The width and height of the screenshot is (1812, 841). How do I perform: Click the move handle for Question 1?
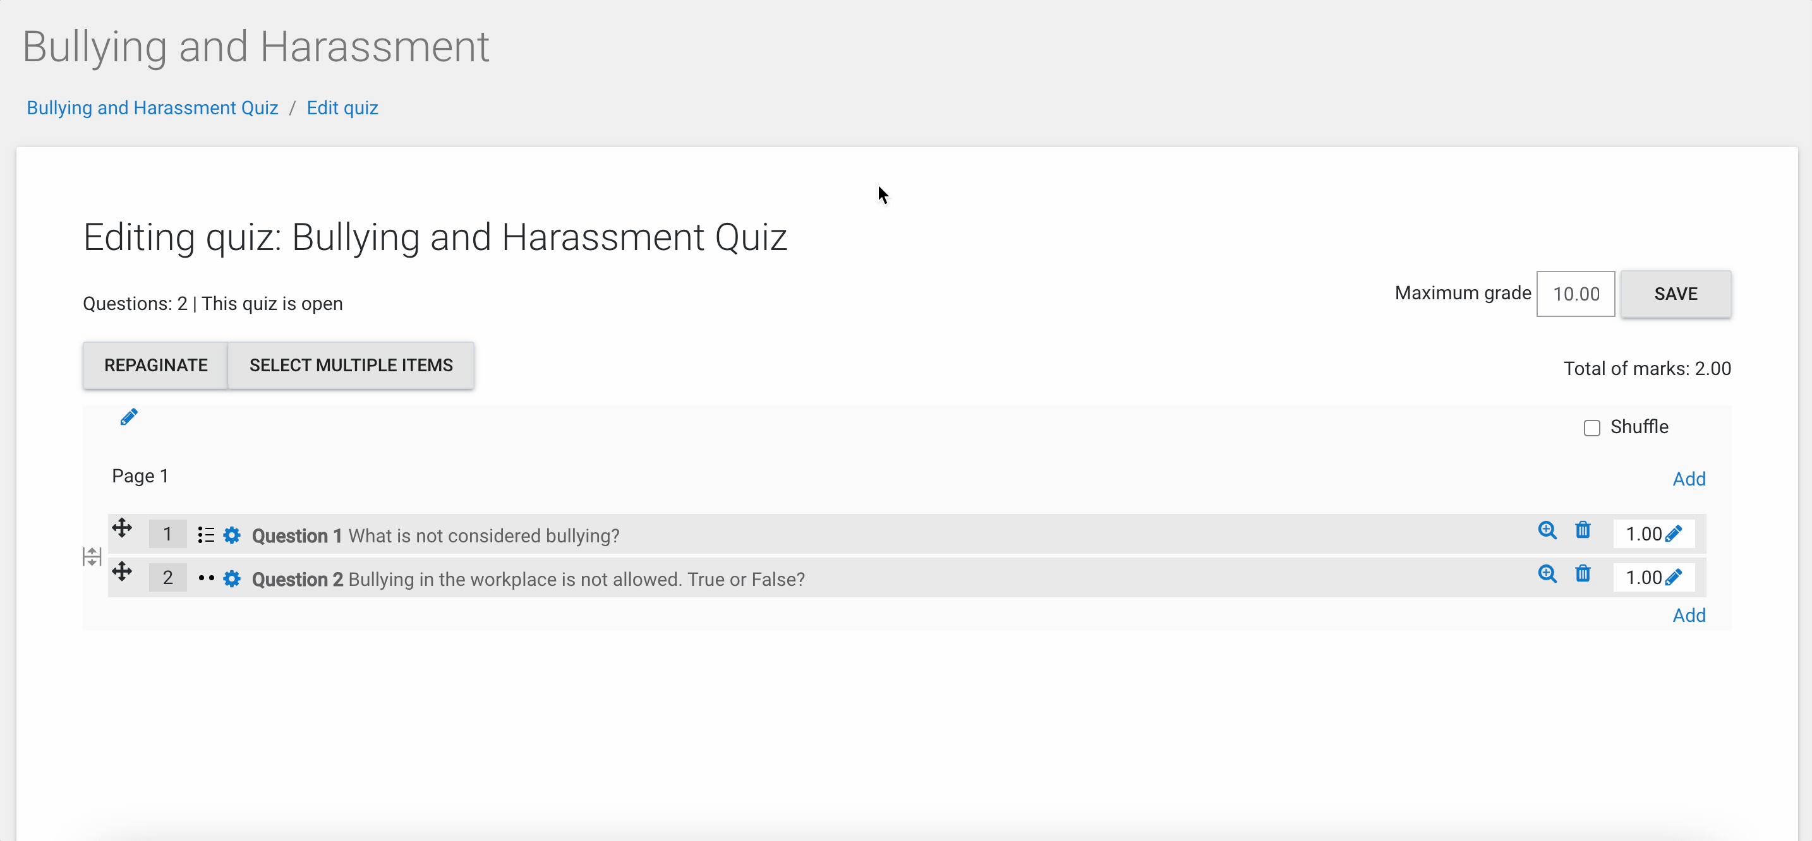[122, 527]
